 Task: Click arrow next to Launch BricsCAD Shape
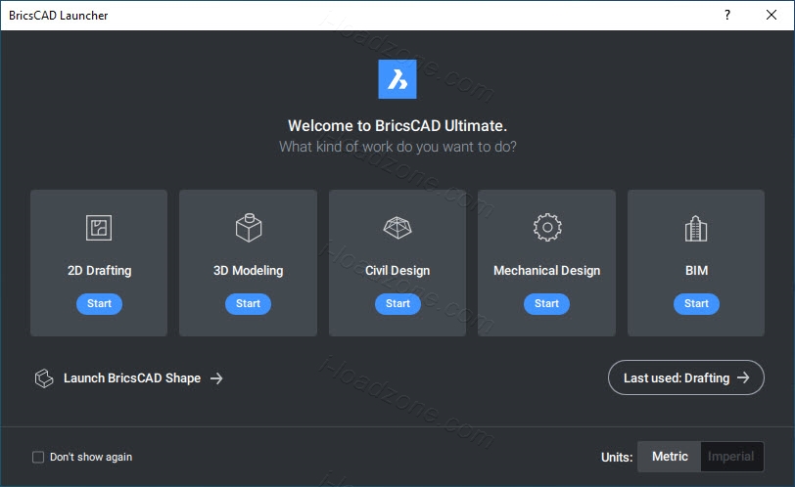pyautogui.click(x=216, y=378)
